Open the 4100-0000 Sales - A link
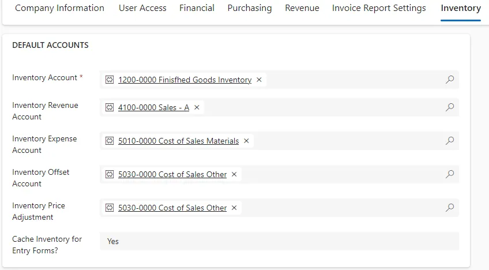Screen dimensions: 489x270 [x=153, y=108]
